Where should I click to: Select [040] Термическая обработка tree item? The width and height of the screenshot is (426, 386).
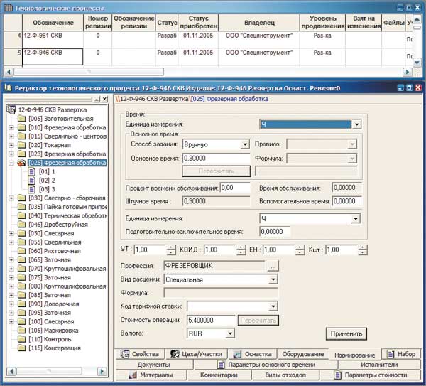click(x=67, y=215)
